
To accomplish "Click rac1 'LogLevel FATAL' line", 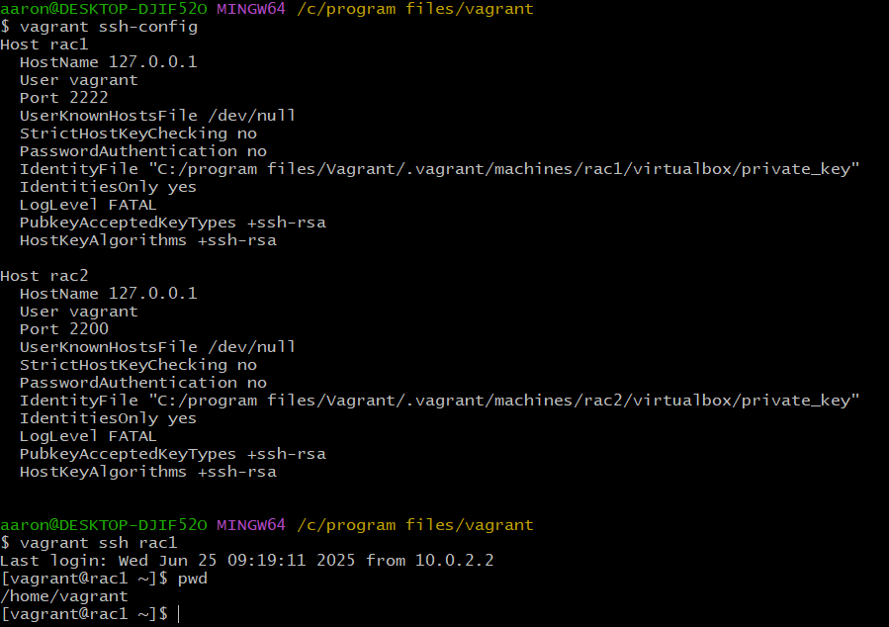I will [x=88, y=205].
